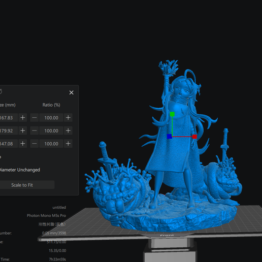The height and width of the screenshot is (262, 262).
Task: Grab the red X-axis gizmo handle
Action: click(x=194, y=137)
